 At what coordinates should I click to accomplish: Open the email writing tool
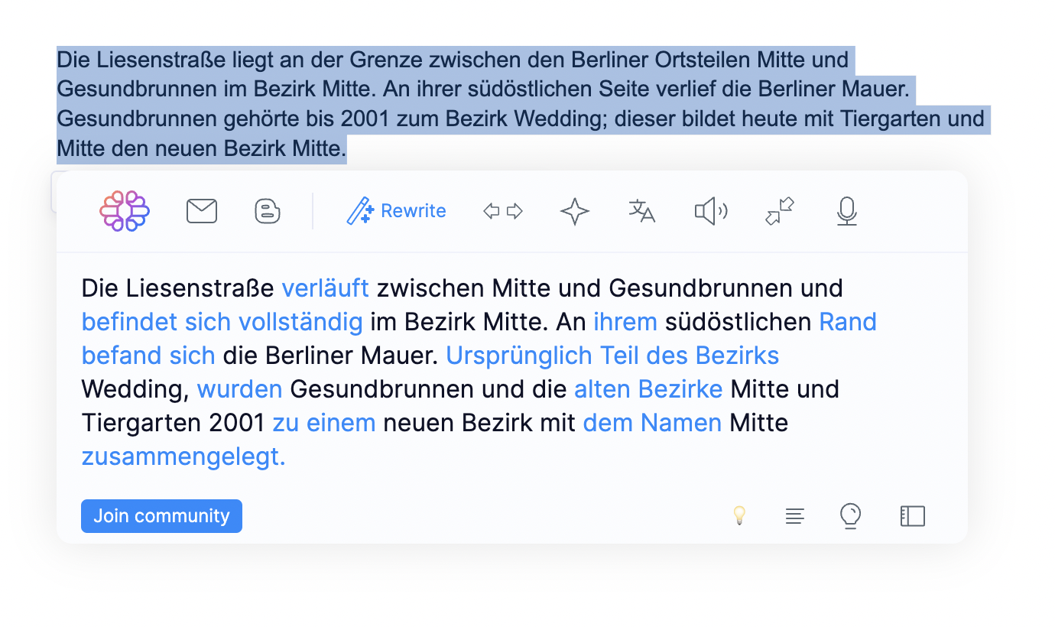(202, 211)
